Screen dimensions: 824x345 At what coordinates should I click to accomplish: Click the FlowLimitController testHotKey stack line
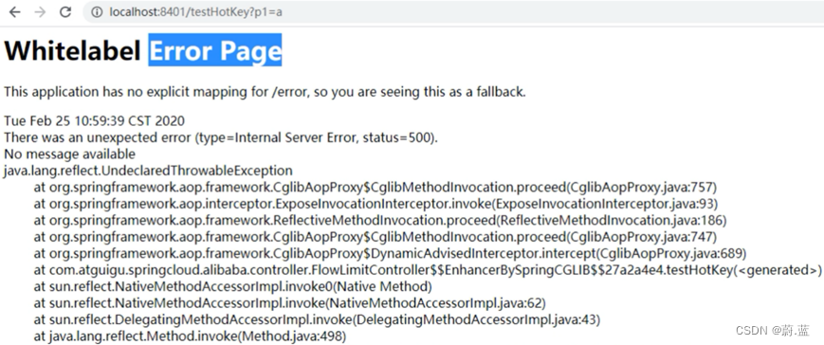tap(429, 270)
